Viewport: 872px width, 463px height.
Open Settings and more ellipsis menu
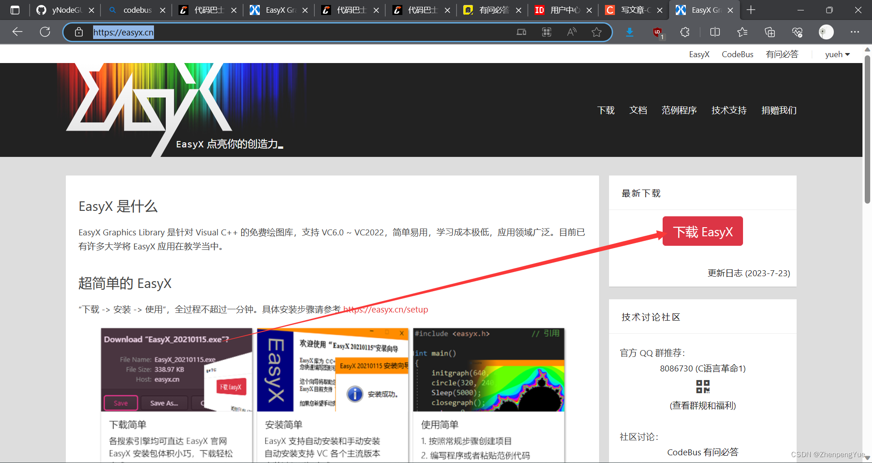[x=855, y=32]
